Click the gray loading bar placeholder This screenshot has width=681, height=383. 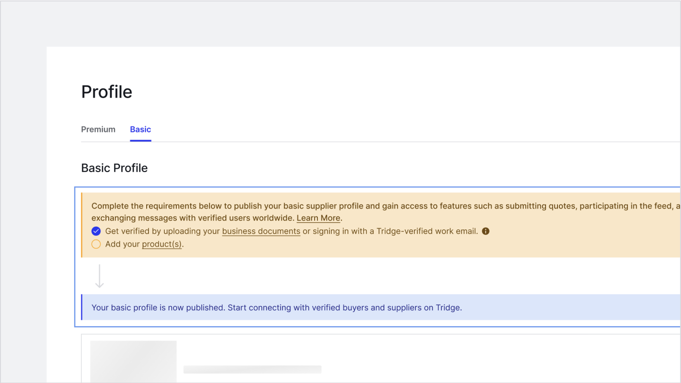point(252,369)
